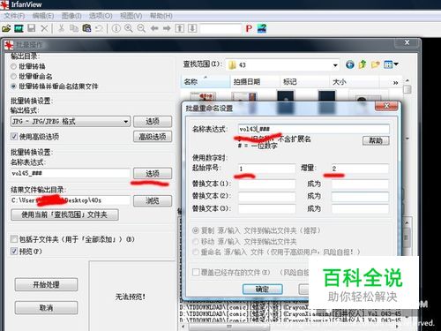Image resolution: width=441 pixels, height=331 pixels.
Task: Click the 选项 button beside the vol45_### field
Action: coord(153,174)
